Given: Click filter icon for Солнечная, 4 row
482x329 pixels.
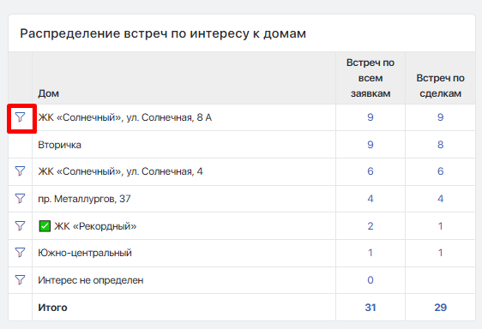Looking at the screenshot, I should point(20,171).
